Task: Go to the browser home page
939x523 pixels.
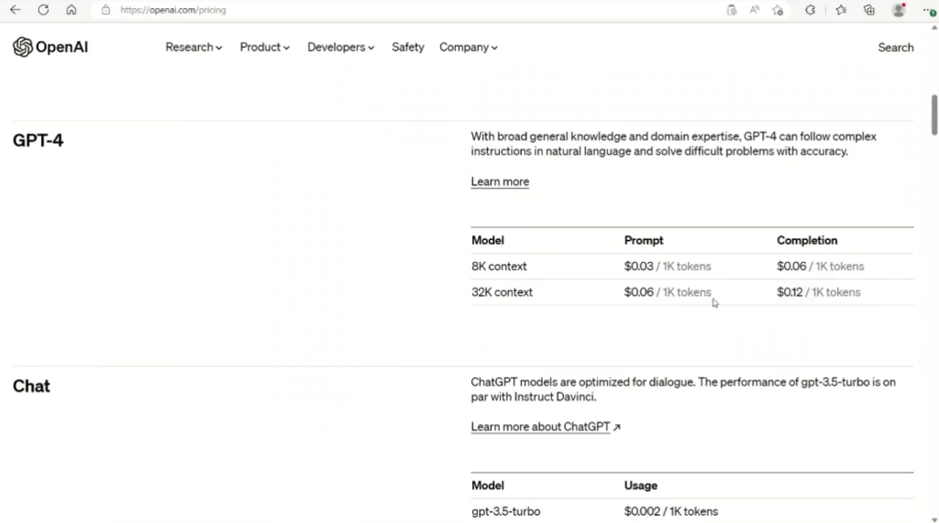Action: point(71,10)
